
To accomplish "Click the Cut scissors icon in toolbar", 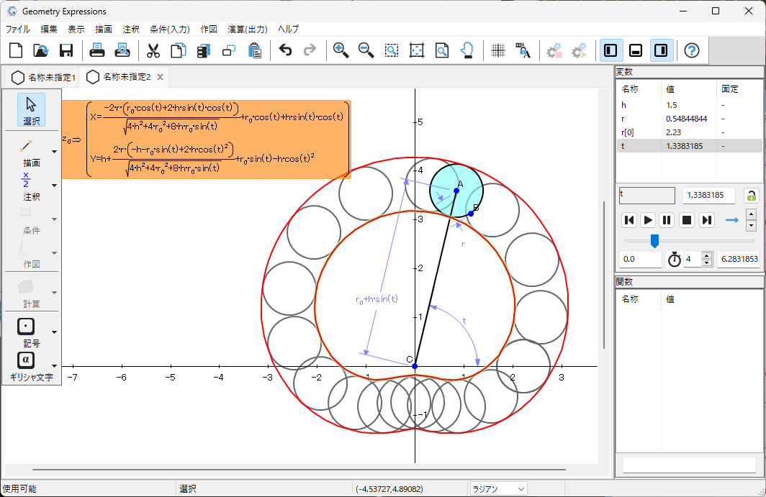I will [153, 50].
